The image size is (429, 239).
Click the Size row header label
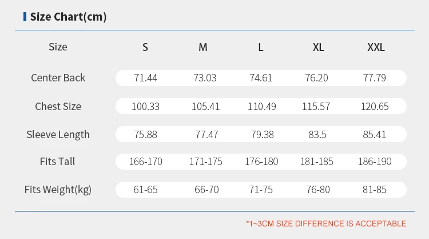coord(58,47)
